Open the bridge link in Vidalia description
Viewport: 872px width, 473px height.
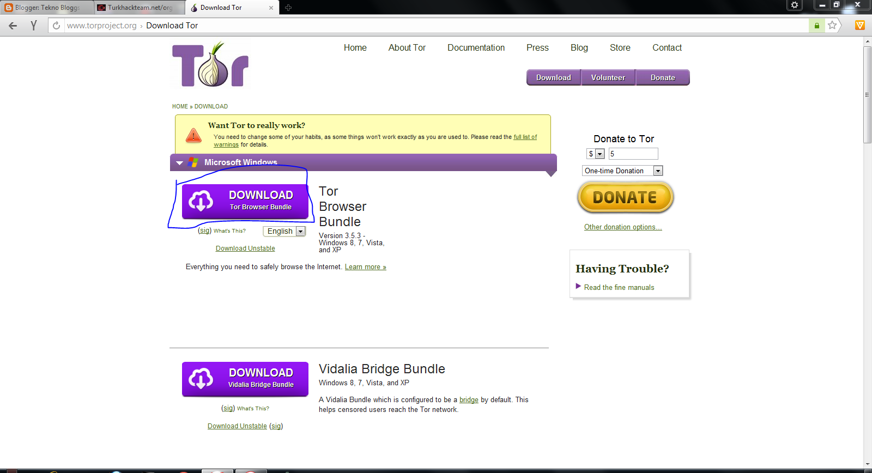coord(469,399)
